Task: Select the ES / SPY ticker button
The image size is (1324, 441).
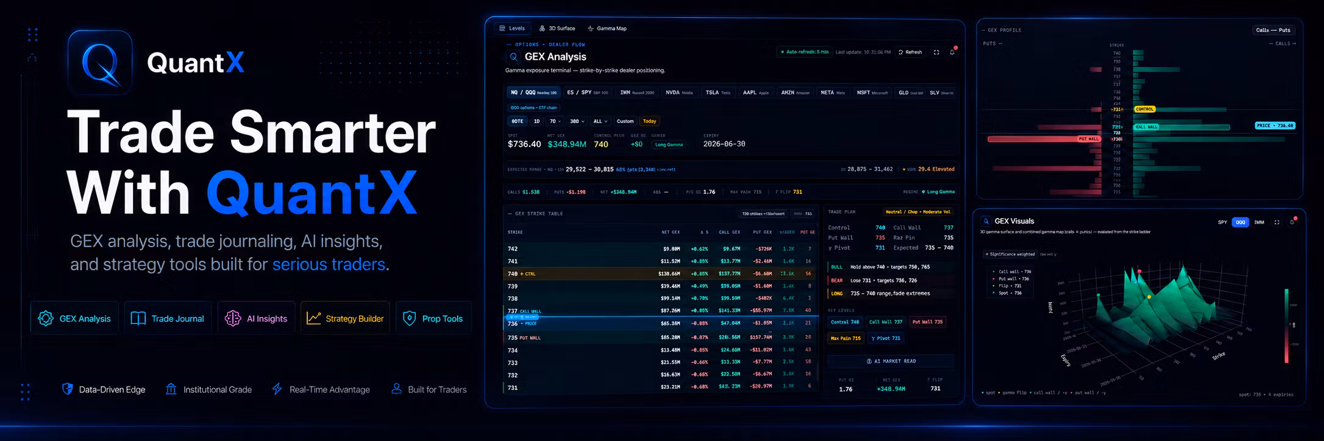Action: (x=587, y=93)
